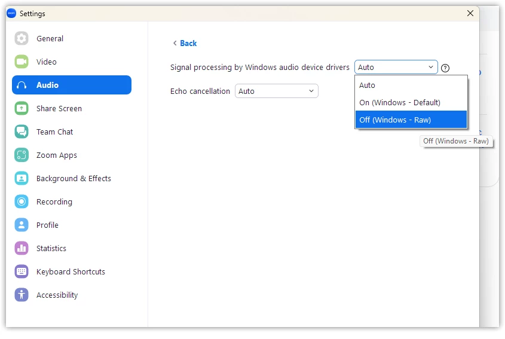The height and width of the screenshot is (339, 505).
Task: Click the Video camera icon
Action: click(x=22, y=62)
